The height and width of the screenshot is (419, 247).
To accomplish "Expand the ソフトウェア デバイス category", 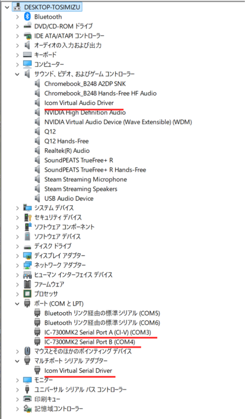I will [17, 237].
